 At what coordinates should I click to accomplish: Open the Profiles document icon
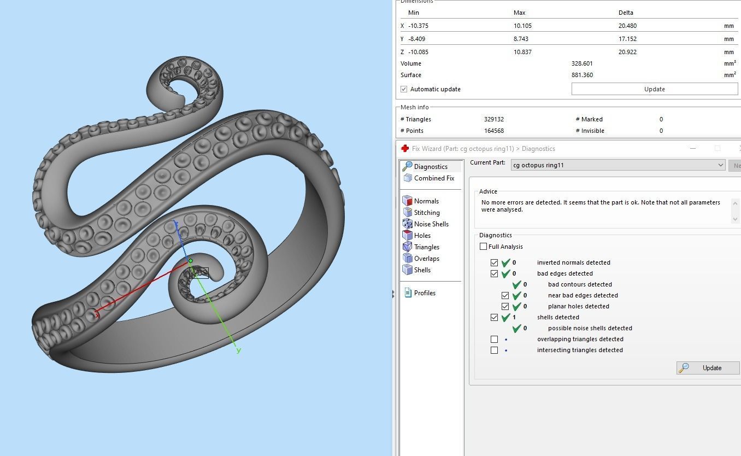coord(408,293)
